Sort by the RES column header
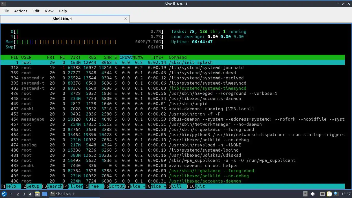This screenshot has width=352, height=198. coord(92,57)
